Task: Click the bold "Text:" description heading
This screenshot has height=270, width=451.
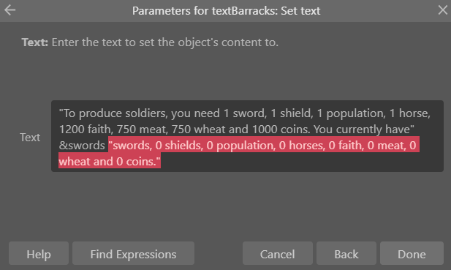Action: [35, 42]
